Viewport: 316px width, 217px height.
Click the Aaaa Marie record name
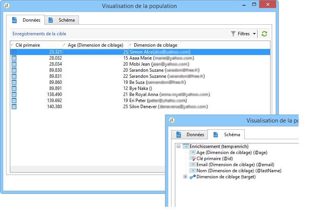tap(140, 58)
